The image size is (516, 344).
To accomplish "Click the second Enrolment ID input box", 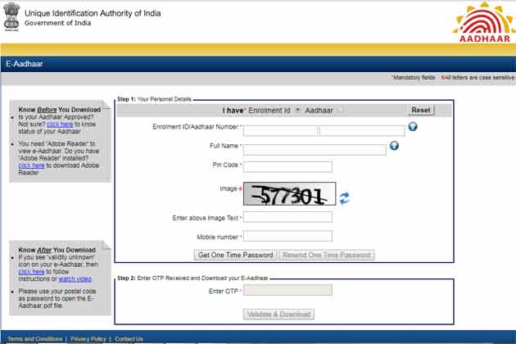I will tap(361, 130).
